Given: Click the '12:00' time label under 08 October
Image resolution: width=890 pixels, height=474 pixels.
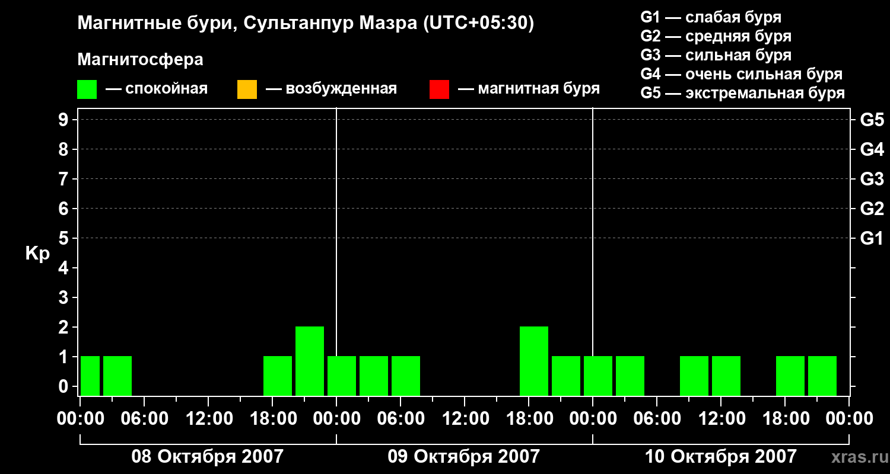Looking at the screenshot, I should click(208, 418).
